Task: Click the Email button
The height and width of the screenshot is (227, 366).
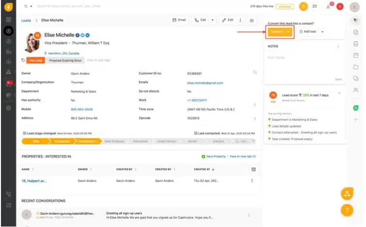Action: tap(179, 20)
